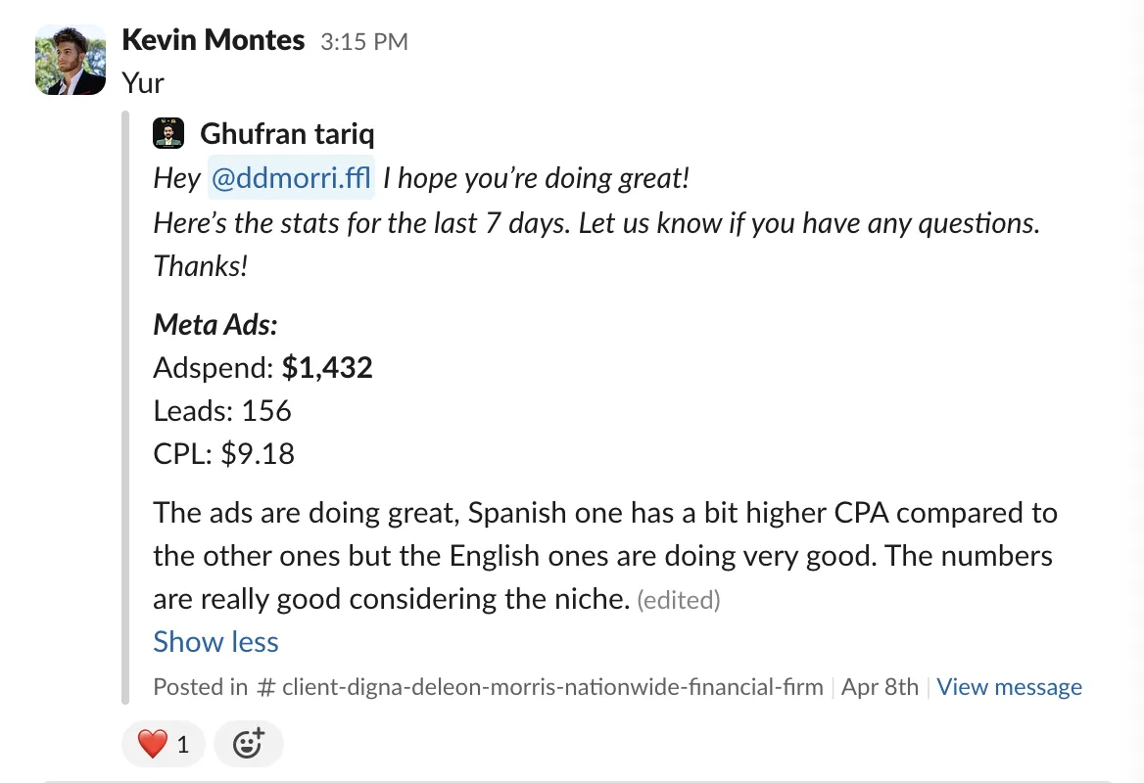Image resolution: width=1144 pixels, height=783 pixels.
Task: Click Ghufran tariq's small avatar icon
Action: (168, 133)
